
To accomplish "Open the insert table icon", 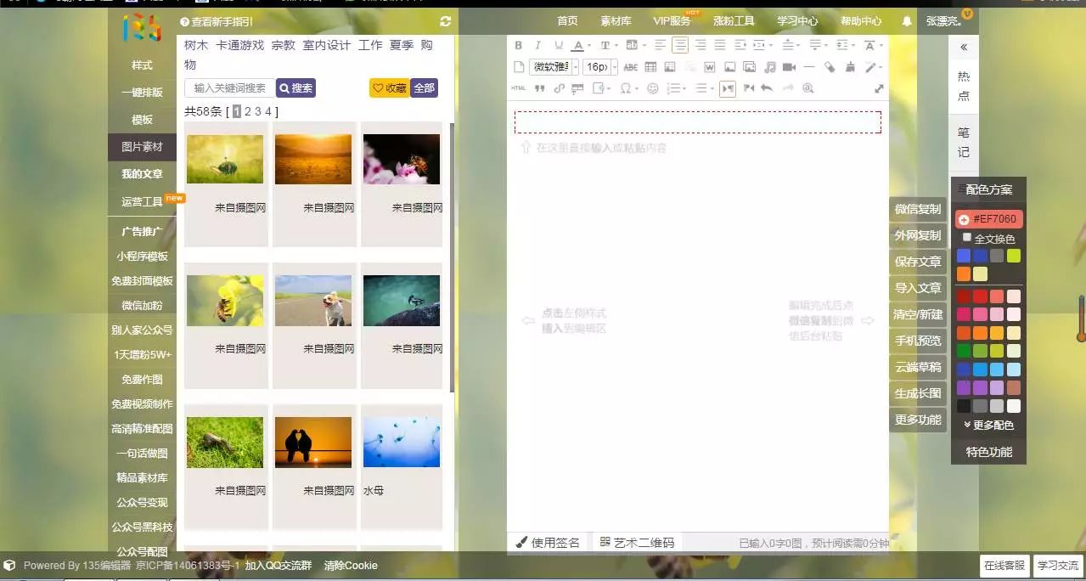I will coord(651,66).
